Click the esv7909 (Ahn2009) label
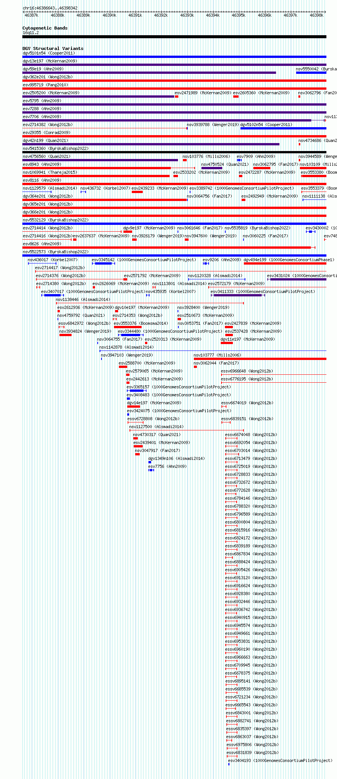Screen dimensions: 337x779 point(256,156)
